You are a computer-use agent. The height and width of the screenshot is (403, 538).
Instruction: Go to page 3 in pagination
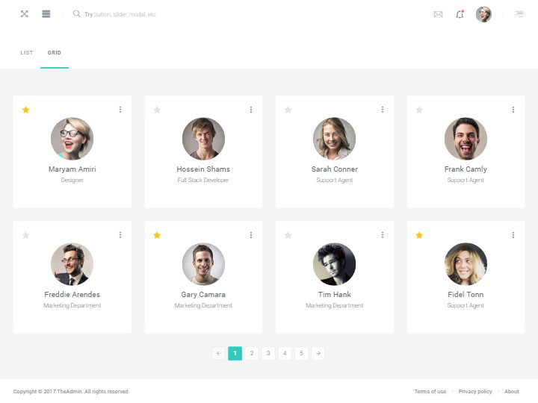[268, 353]
